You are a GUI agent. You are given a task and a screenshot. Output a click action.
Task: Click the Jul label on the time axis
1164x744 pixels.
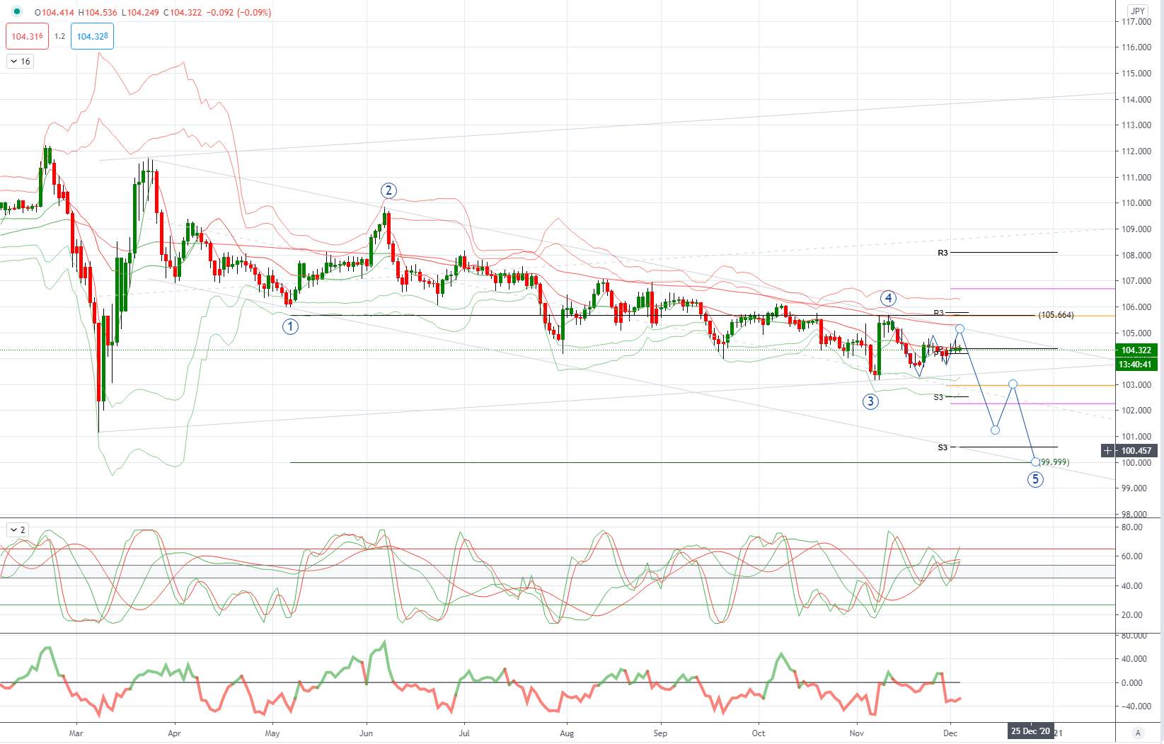coord(465,733)
